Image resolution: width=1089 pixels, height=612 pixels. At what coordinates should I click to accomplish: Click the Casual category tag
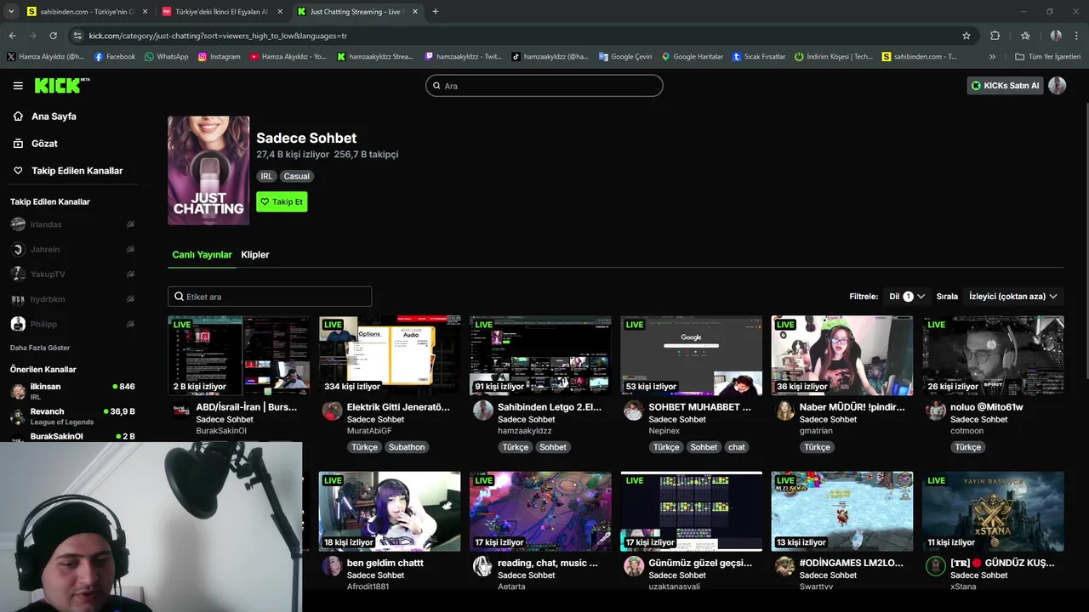click(297, 177)
